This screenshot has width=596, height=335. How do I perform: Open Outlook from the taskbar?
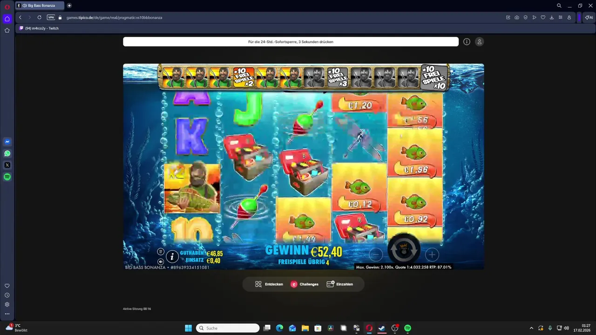(x=292, y=328)
